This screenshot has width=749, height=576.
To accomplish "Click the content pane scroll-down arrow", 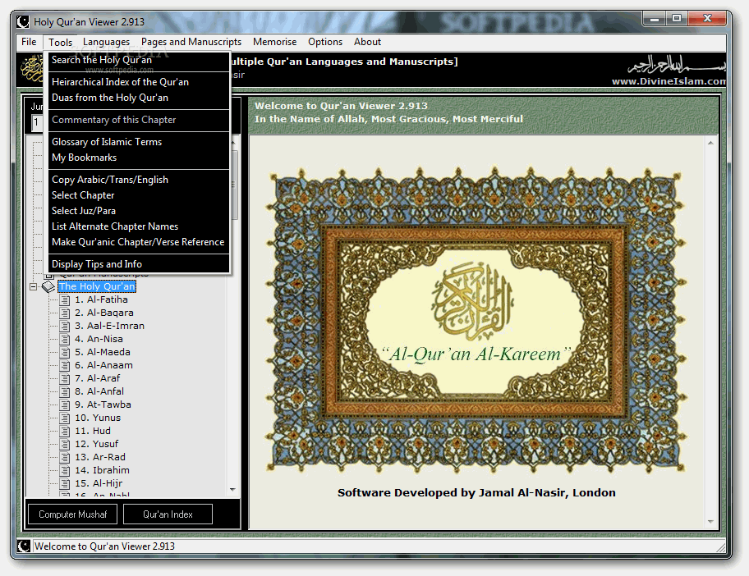I will point(710,522).
